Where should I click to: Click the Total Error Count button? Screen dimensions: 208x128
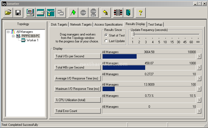tap(78, 111)
